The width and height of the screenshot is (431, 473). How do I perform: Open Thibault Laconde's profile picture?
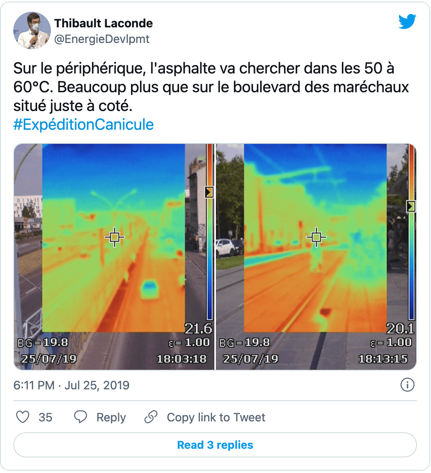32,30
